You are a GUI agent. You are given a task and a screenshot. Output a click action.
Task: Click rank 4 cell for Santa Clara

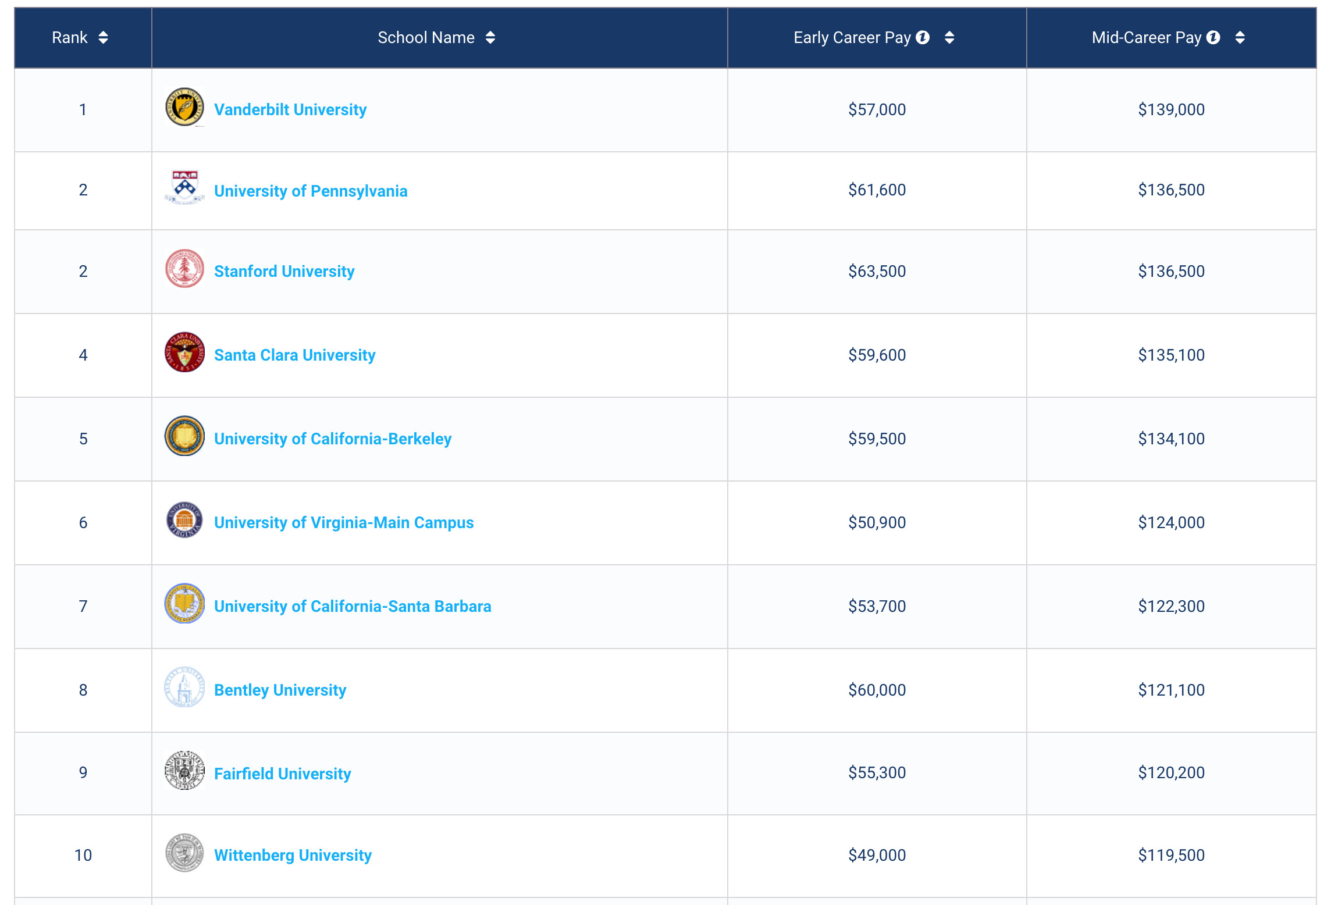click(x=83, y=355)
